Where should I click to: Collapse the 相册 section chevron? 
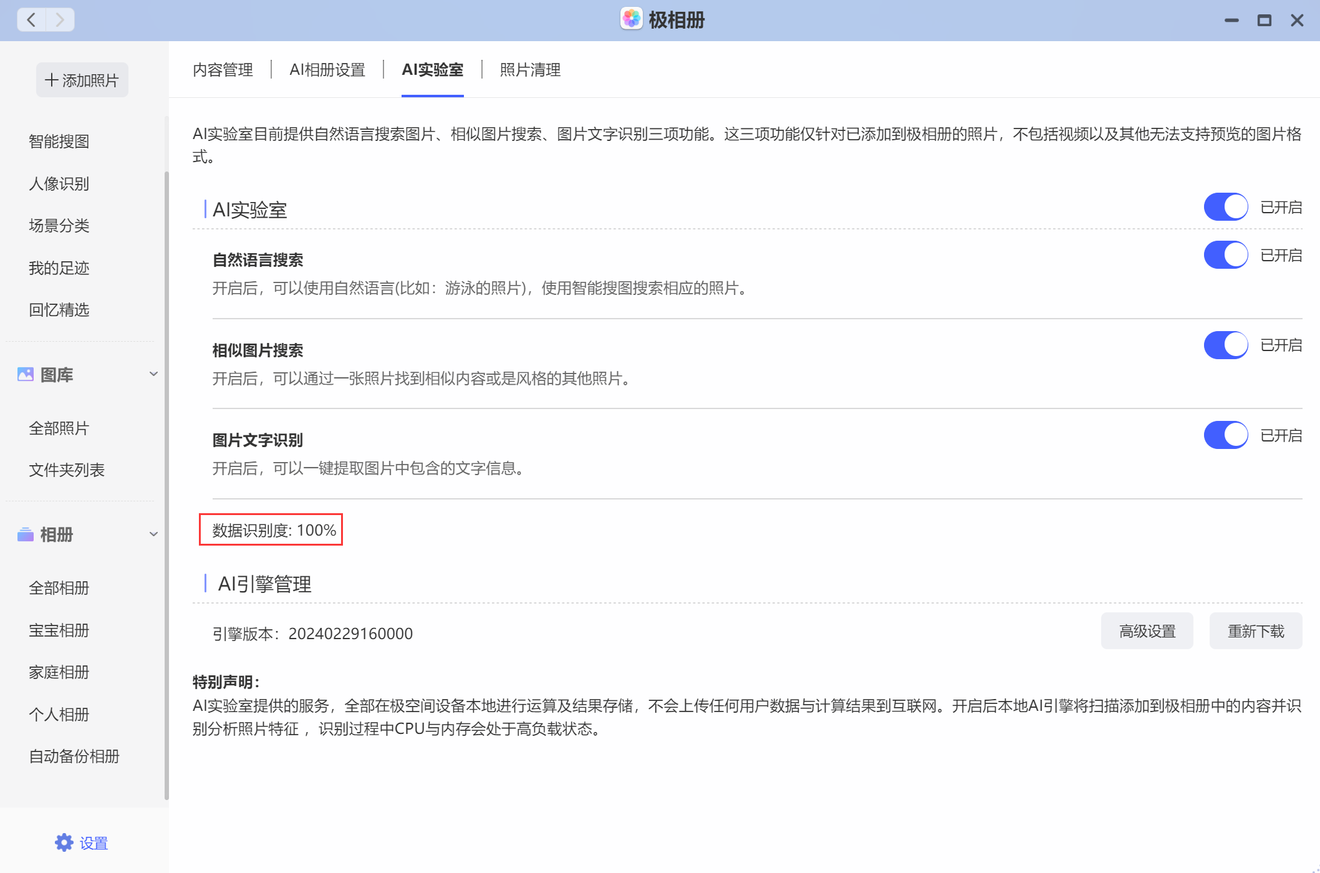click(x=153, y=534)
